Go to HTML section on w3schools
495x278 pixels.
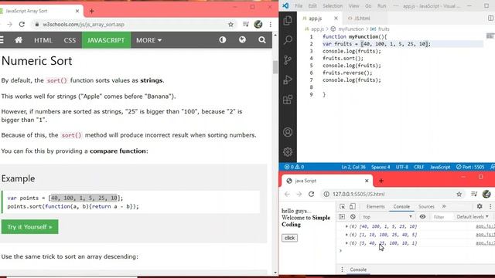(43, 40)
